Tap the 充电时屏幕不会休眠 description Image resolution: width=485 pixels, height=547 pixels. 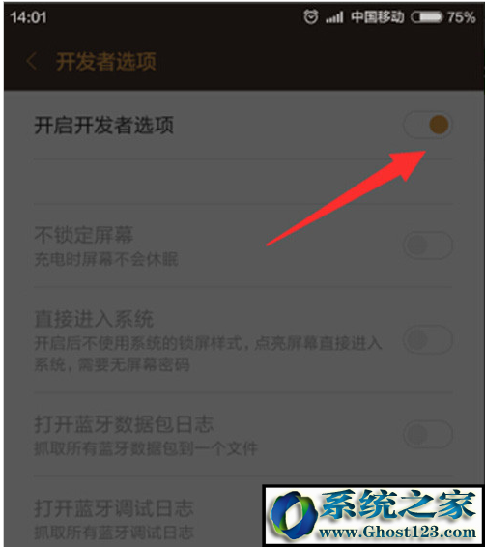pos(106,259)
